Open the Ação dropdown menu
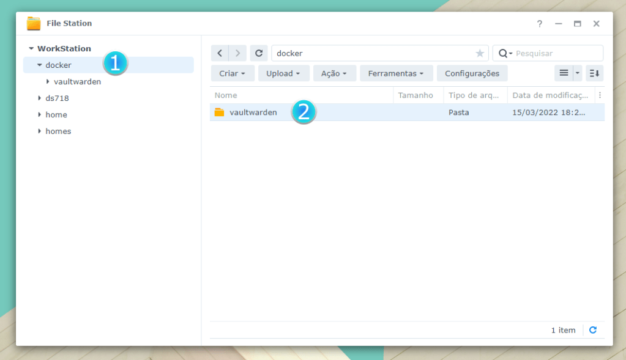 [x=334, y=73]
